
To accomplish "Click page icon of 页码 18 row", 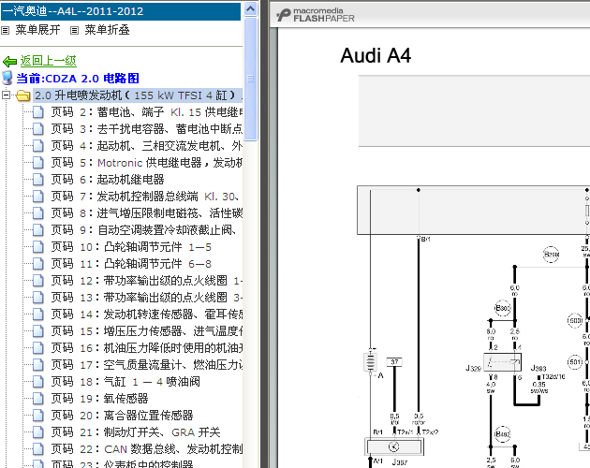I will point(38,382).
